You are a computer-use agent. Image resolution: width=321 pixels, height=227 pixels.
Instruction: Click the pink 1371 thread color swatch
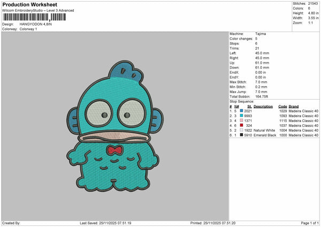click(x=242, y=120)
